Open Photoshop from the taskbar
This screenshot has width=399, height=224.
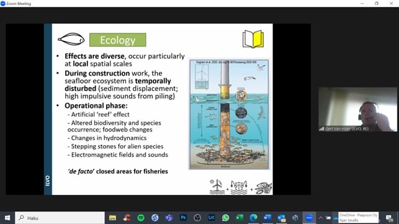[x=183, y=218]
